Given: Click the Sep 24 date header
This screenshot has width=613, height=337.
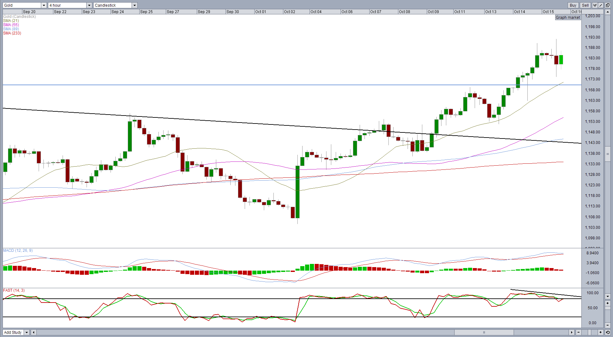Looking at the screenshot, I should pos(118,12).
